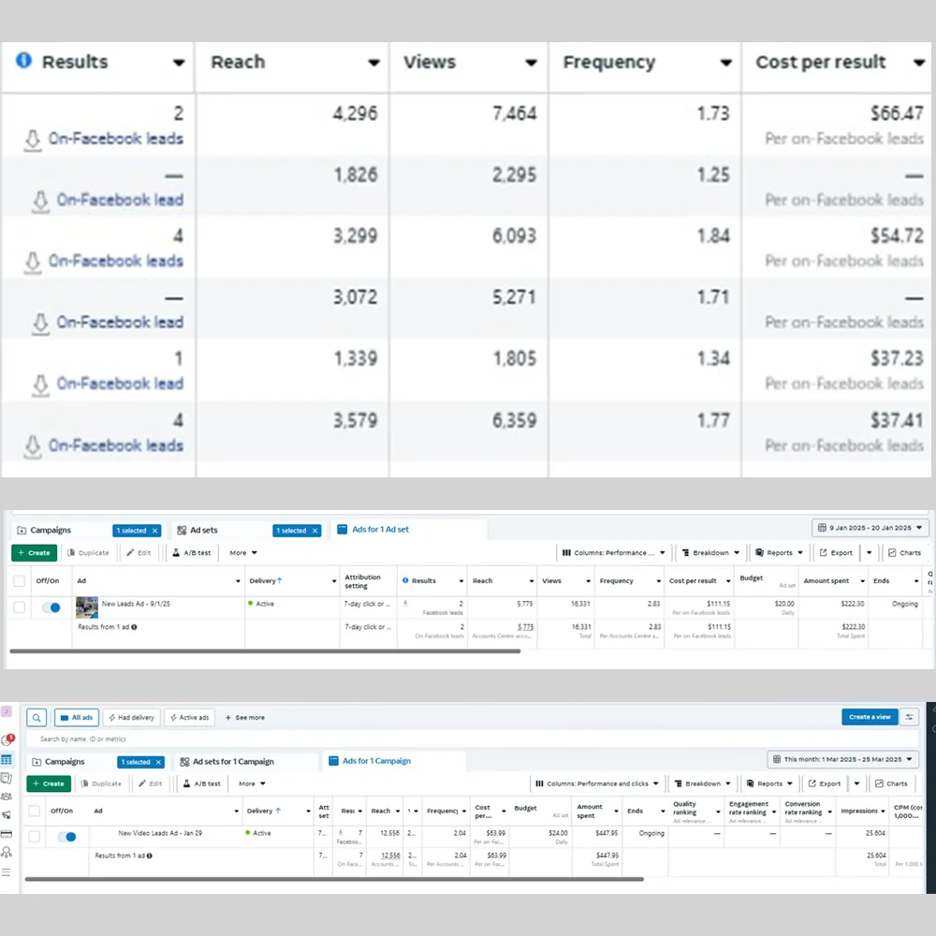
Task: Click the Create a view button
Action: pyautogui.click(x=870, y=717)
